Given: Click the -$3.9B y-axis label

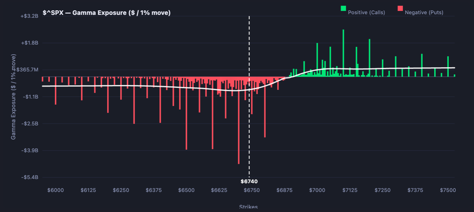Looking at the screenshot, I should 30,151.
